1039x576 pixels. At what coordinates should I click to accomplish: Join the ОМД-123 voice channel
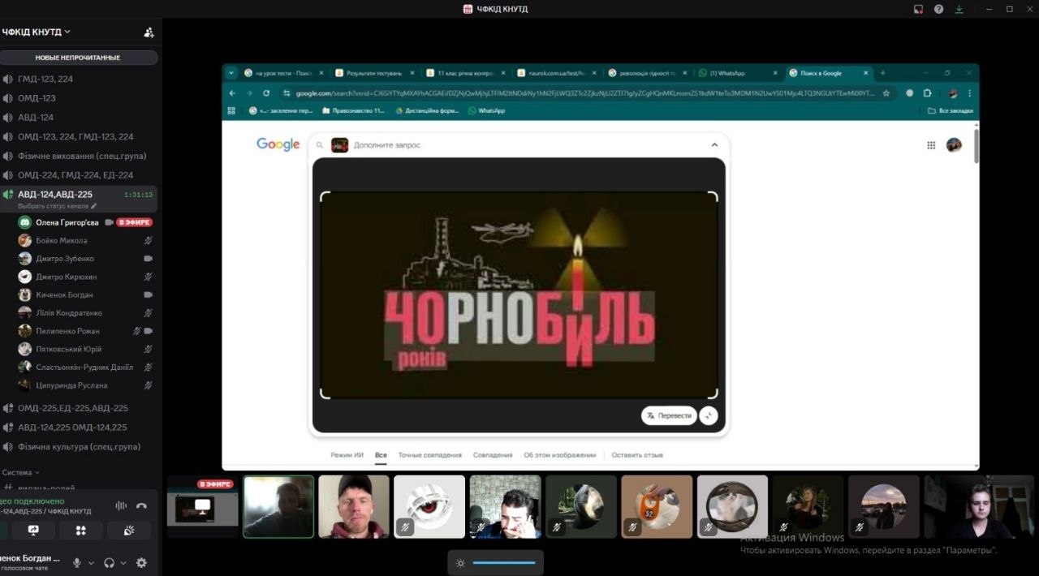(x=37, y=98)
